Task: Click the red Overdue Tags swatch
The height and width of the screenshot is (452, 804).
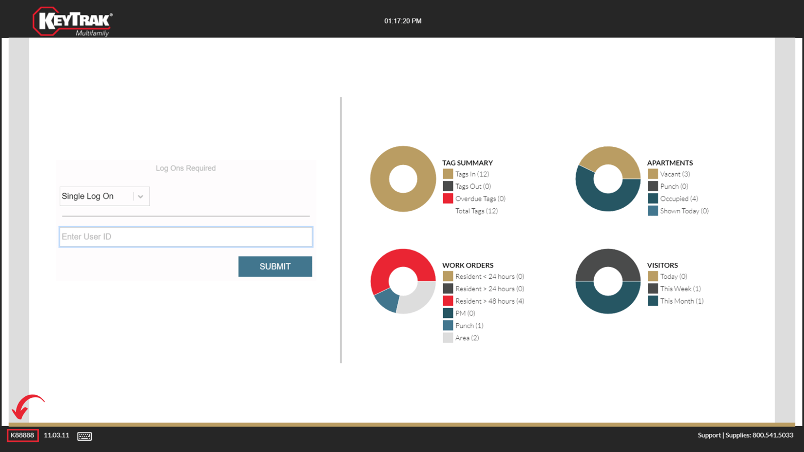Action: click(447, 198)
